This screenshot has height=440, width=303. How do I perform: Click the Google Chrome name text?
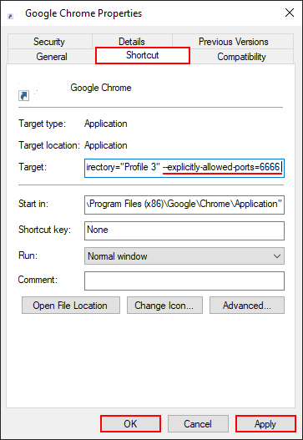101,88
